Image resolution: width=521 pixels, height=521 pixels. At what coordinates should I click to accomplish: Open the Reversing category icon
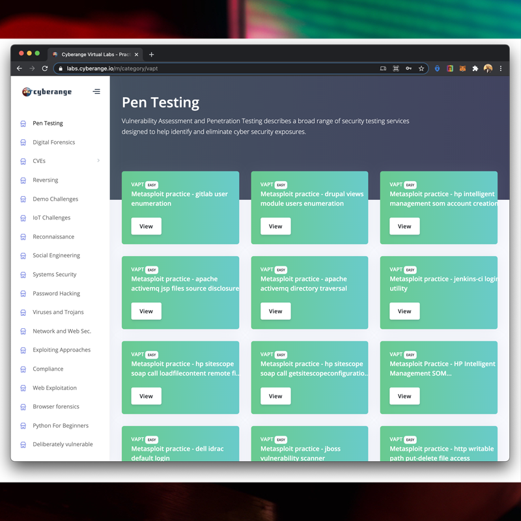(23, 180)
